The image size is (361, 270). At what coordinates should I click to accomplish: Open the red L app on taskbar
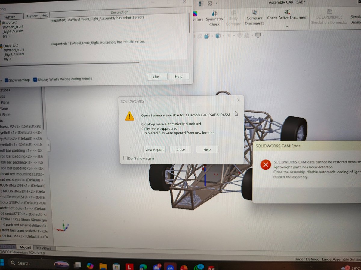130,266
